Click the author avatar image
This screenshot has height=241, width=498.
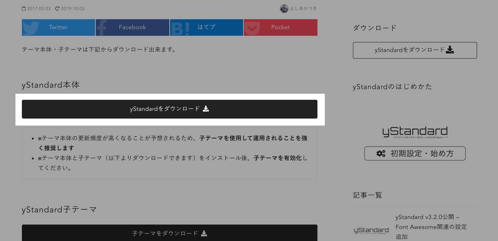tap(284, 9)
